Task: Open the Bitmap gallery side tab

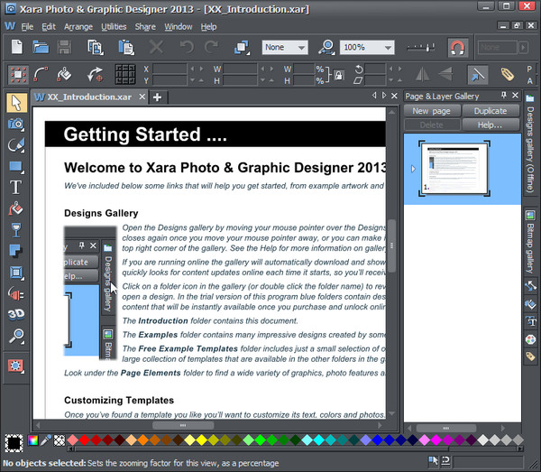Action: coord(530,242)
